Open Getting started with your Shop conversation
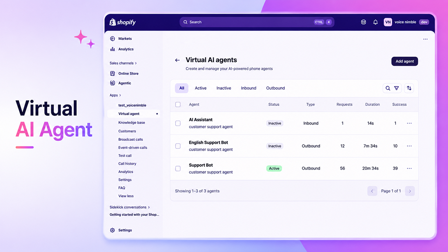Viewport: 448px width, 252px height. [134, 215]
